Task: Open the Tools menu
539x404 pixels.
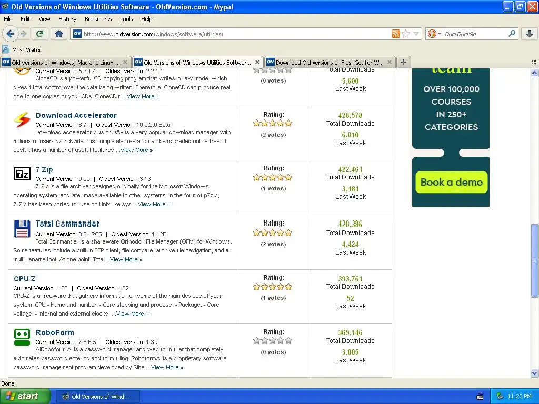Action: (x=126, y=19)
